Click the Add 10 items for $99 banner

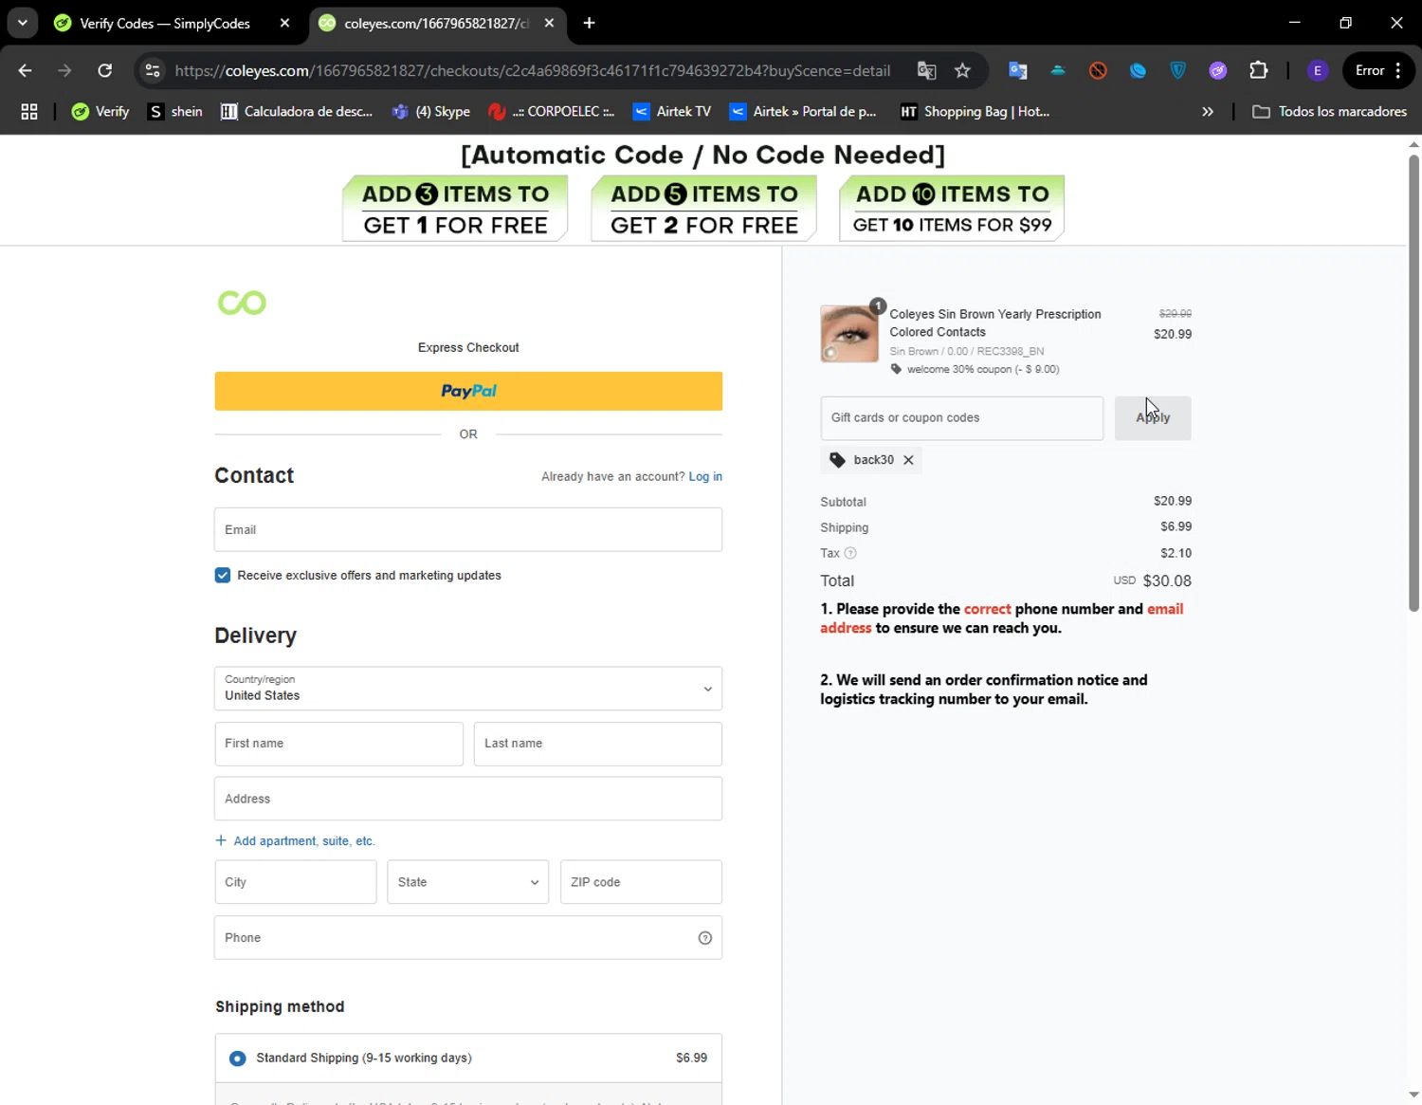[x=952, y=209]
